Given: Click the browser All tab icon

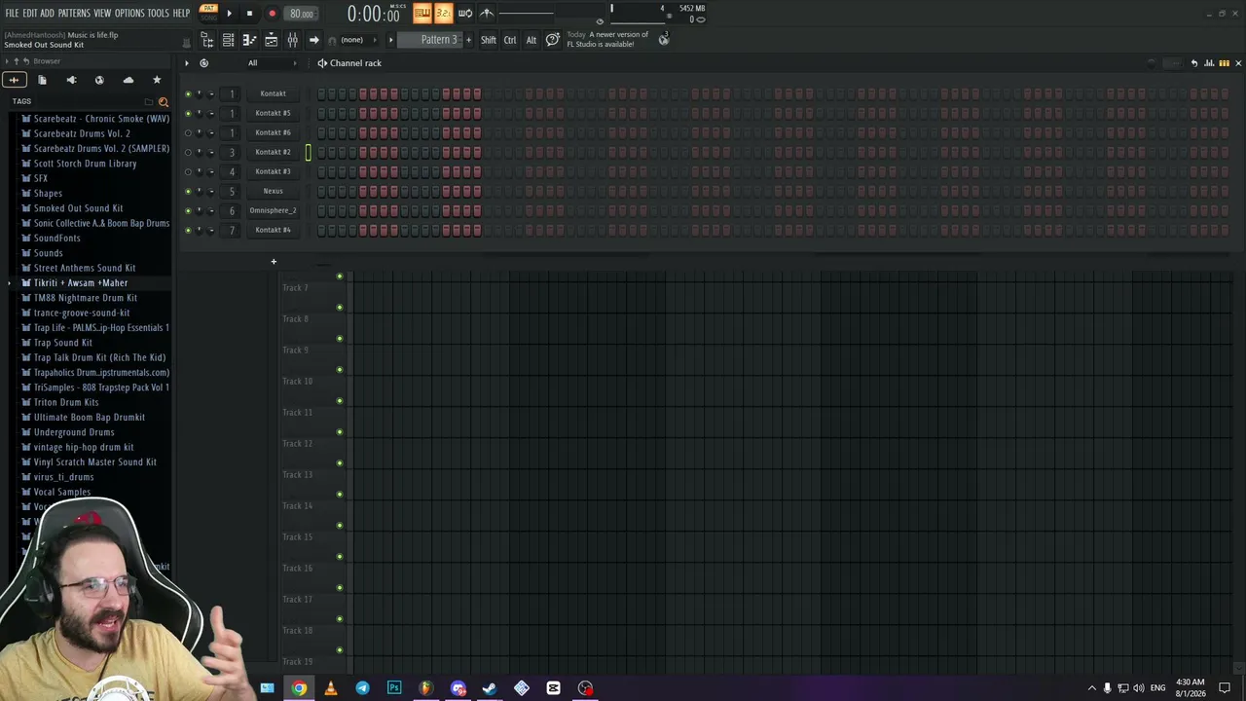Looking at the screenshot, I should (14, 80).
